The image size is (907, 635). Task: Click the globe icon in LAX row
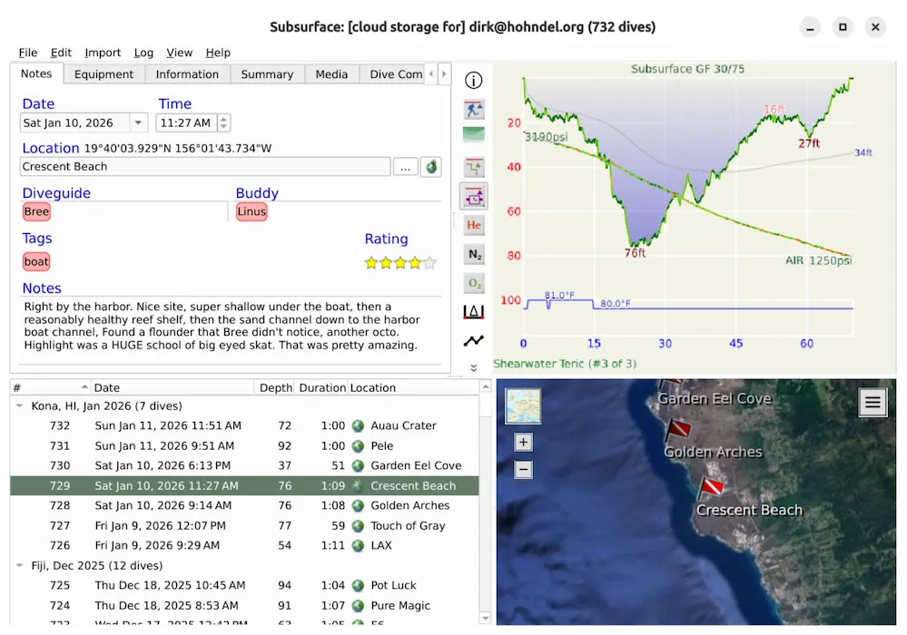pos(358,545)
